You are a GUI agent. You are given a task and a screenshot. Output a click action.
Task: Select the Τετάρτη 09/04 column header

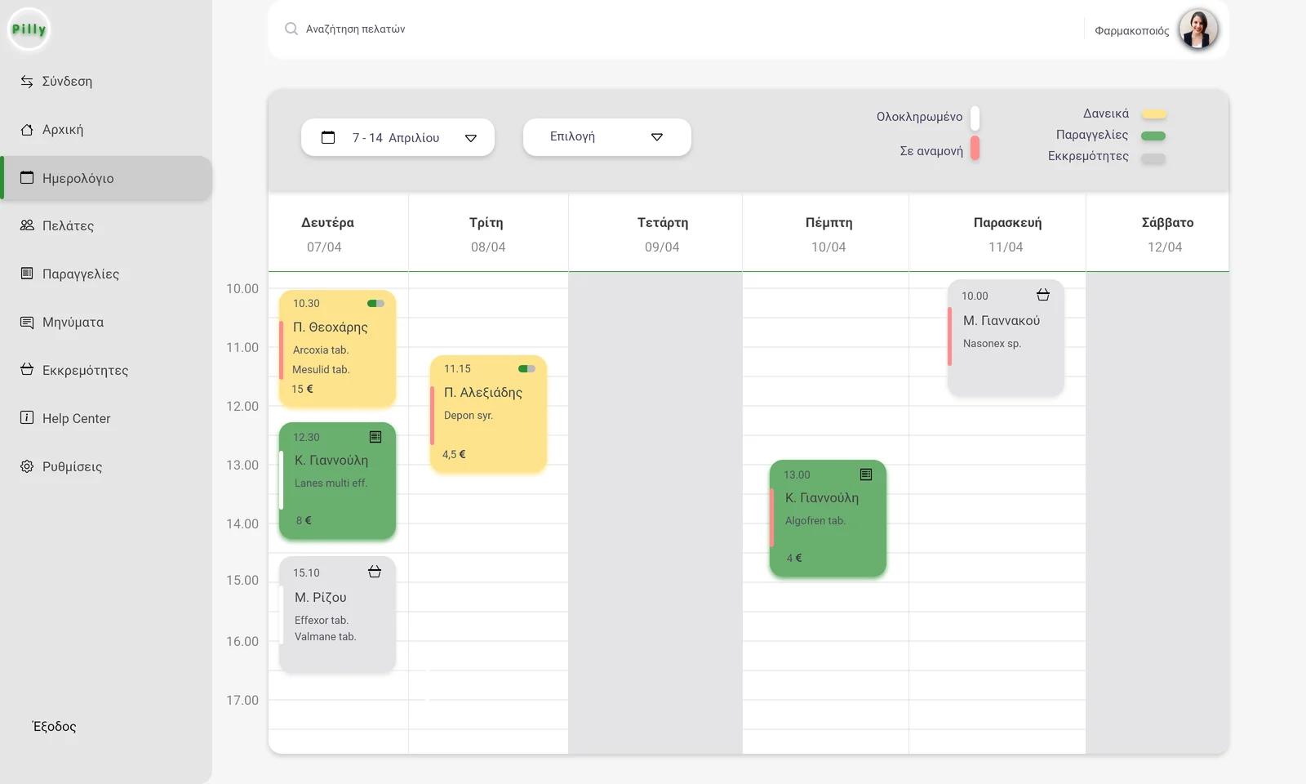(x=655, y=234)
